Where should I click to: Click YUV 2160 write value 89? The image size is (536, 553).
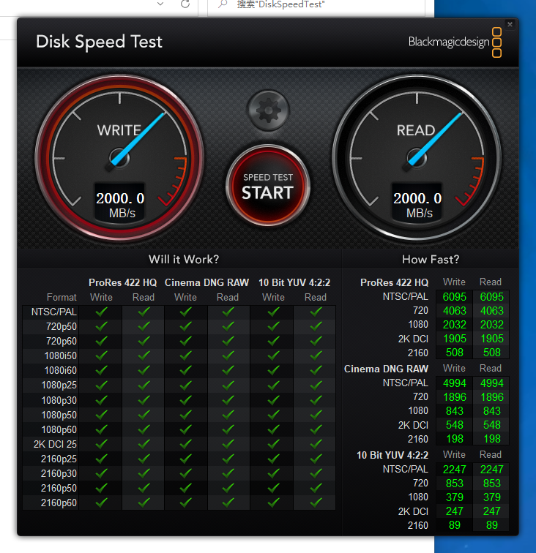(455, 525)
